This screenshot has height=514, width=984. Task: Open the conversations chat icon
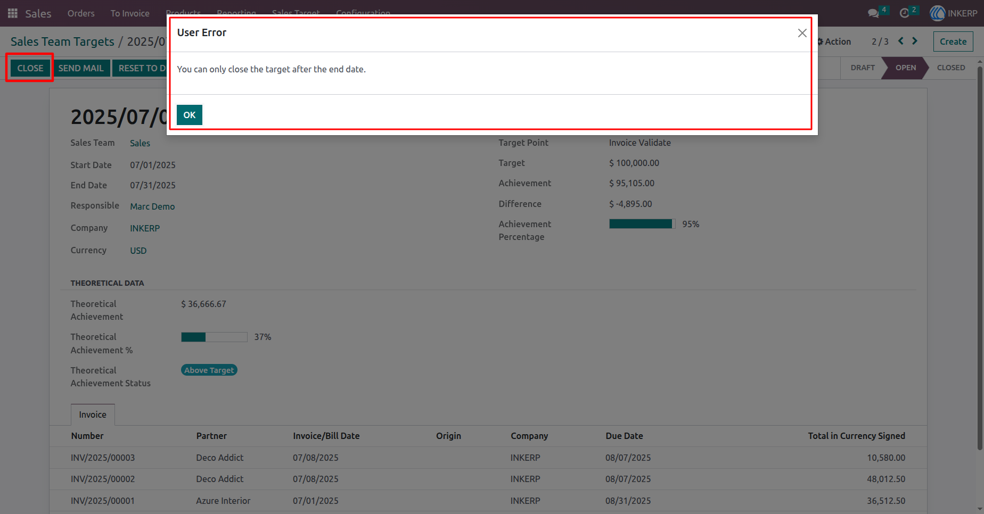click(873, 13)
